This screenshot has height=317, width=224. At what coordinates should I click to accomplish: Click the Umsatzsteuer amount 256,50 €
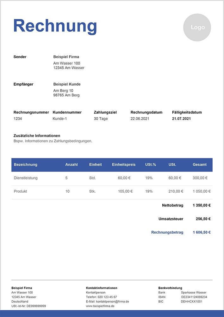point(203,219)
